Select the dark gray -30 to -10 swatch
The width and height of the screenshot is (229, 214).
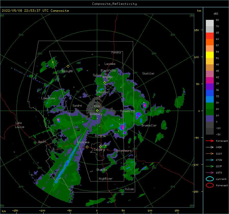click(x=210, y=131)
